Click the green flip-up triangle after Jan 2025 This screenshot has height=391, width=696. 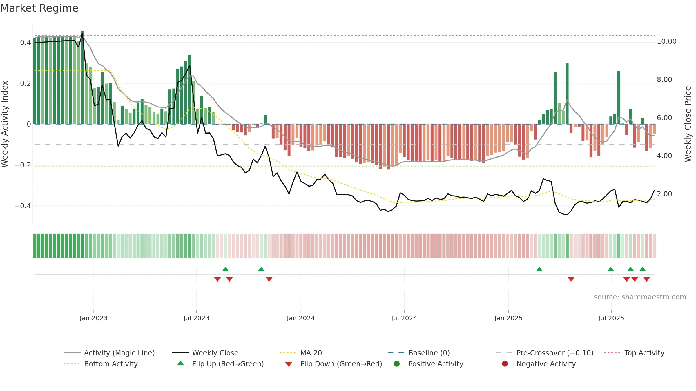pyautogui.click(x=539, y=269)
